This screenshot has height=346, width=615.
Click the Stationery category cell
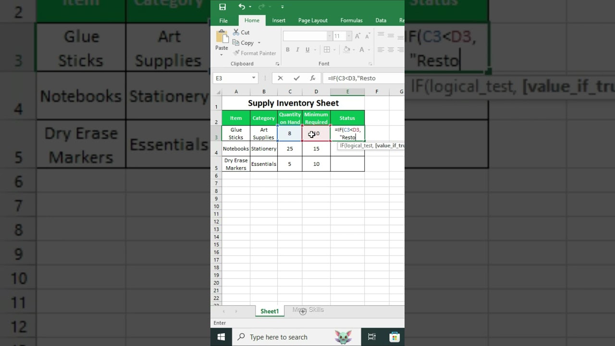[264, 148]
